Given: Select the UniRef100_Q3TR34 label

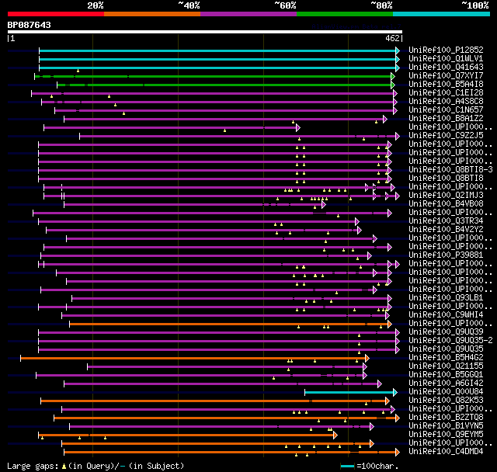Looking at the screenshot, I should click(x=446, y=221).
